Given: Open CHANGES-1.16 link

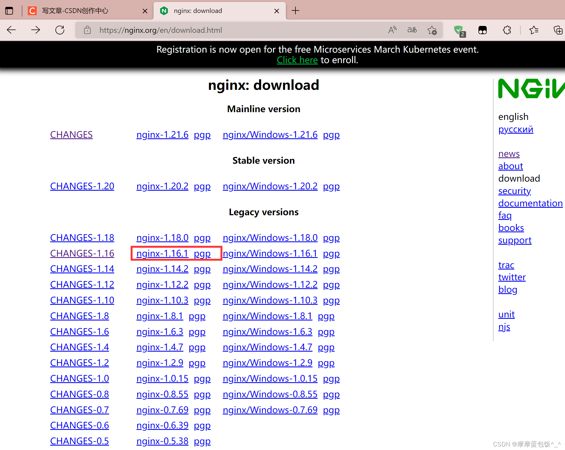Looking at the screenshot, I should click(x=82, y=253).
